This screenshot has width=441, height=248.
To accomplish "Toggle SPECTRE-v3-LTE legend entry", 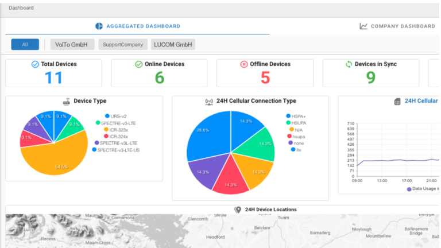I will [x=115, y=123].
